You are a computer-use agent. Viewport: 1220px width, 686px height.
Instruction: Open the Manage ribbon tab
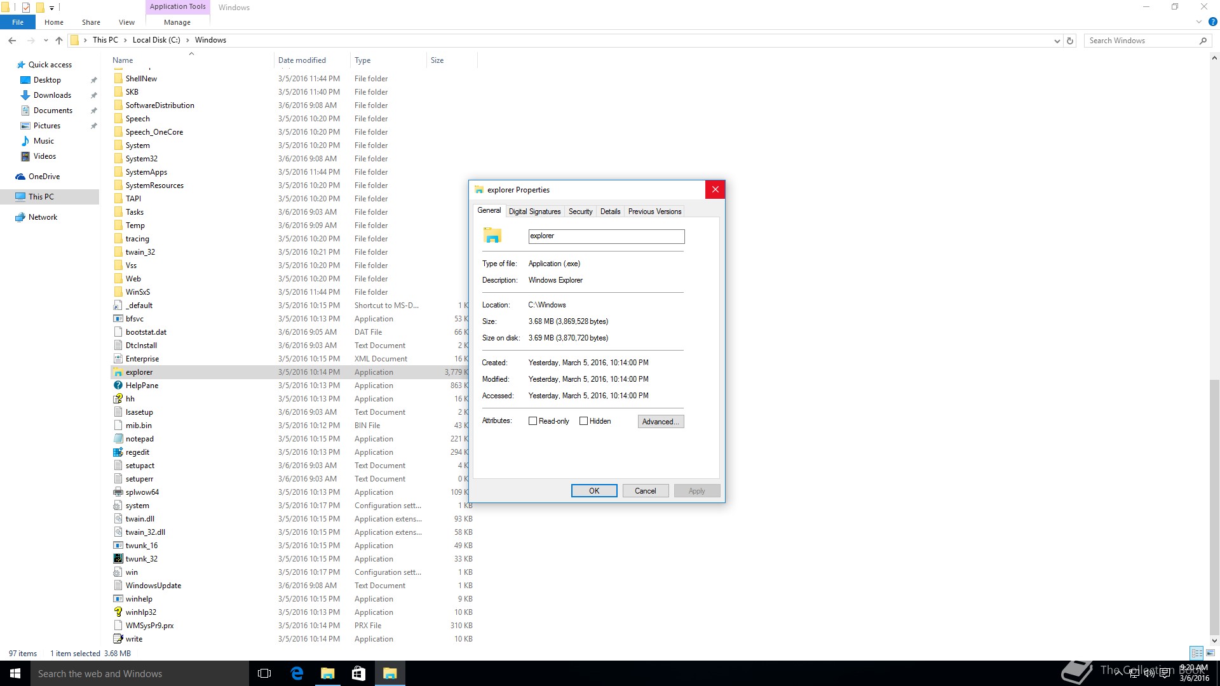(x=177, y=22)
